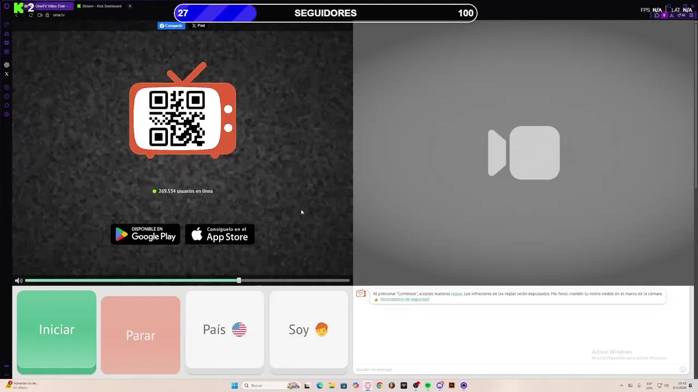Click the taskbar Buscar search box
698x392 pixels.
(x=271, y=385)
